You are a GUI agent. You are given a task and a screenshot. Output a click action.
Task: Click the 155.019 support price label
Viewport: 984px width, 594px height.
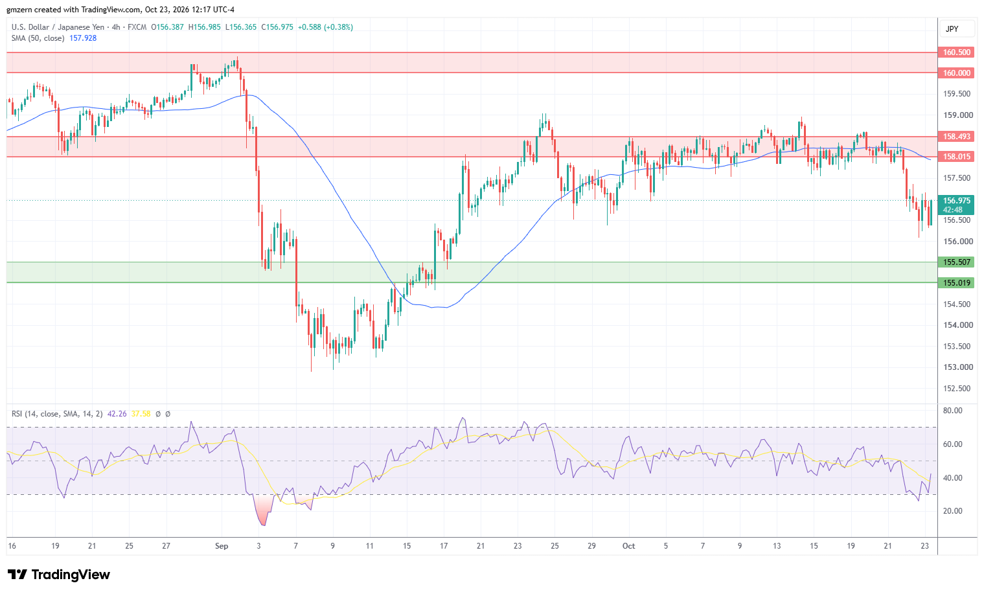[956, 283]
